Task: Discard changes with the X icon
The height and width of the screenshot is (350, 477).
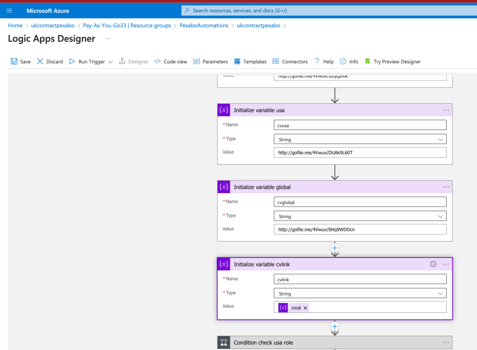Action: coord(40,61)
